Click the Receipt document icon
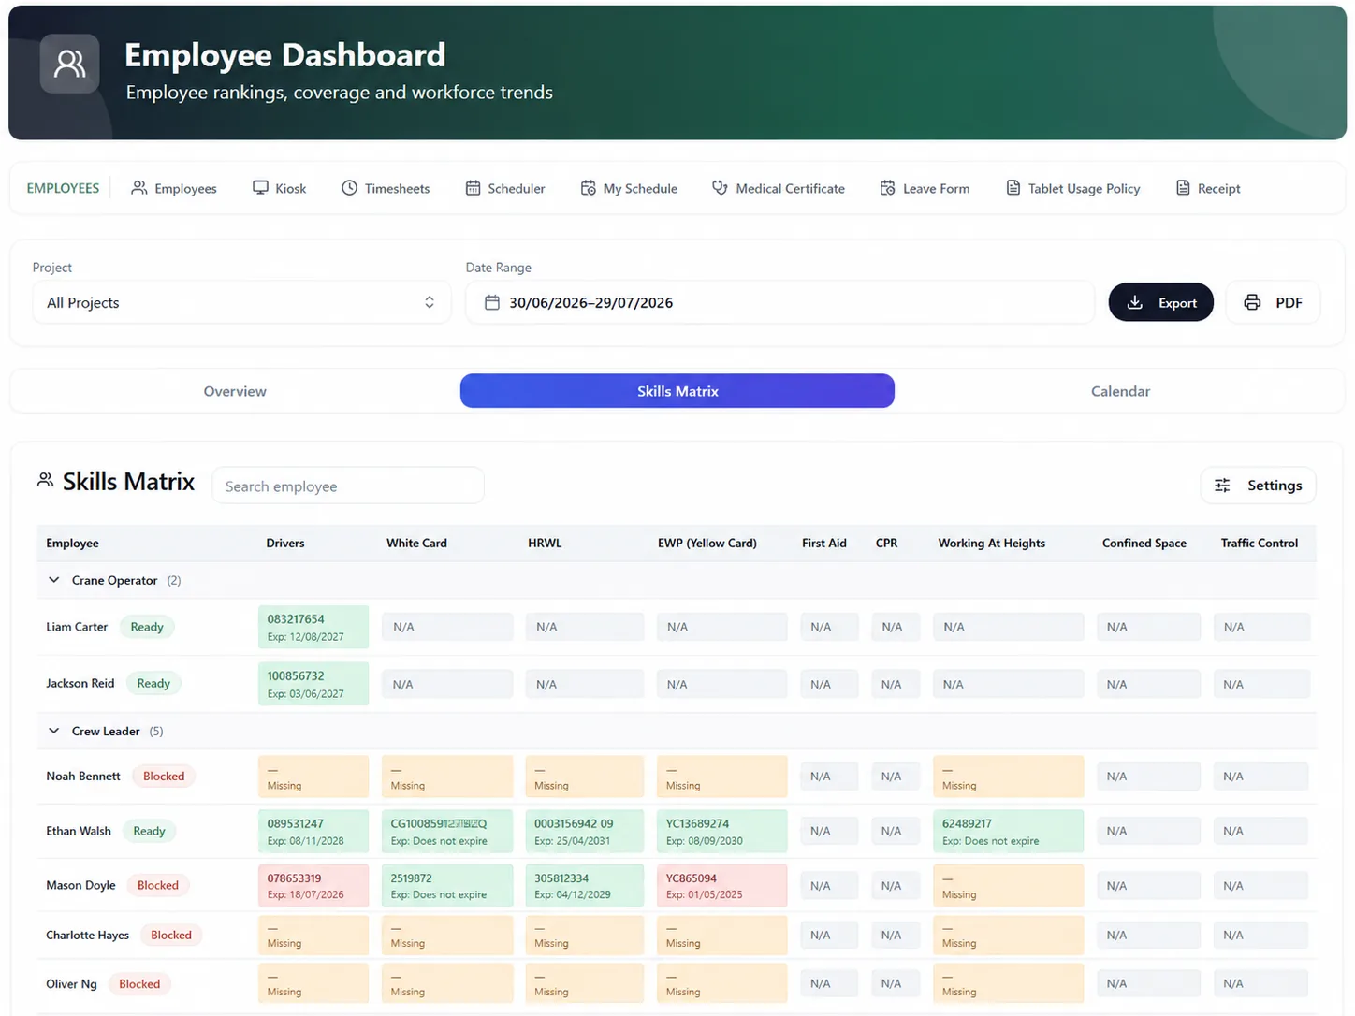 (1183, 188)
